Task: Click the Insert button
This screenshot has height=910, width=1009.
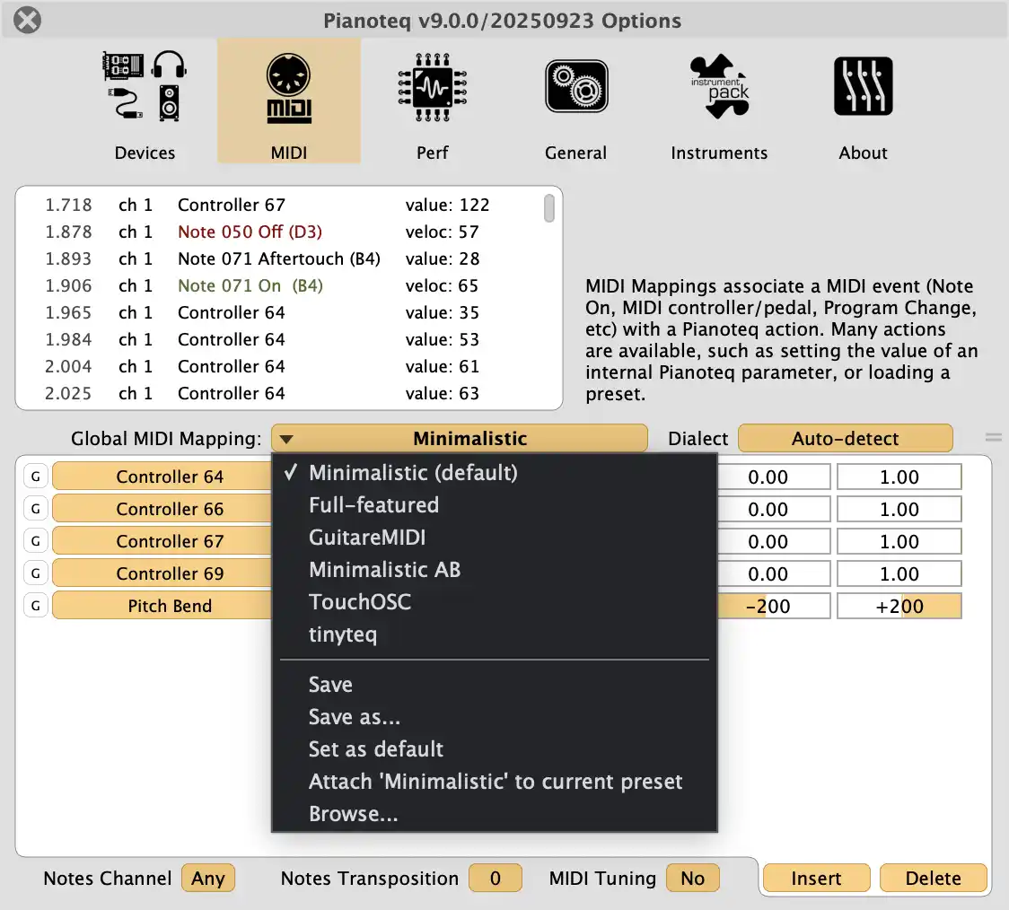Action: 816,879
